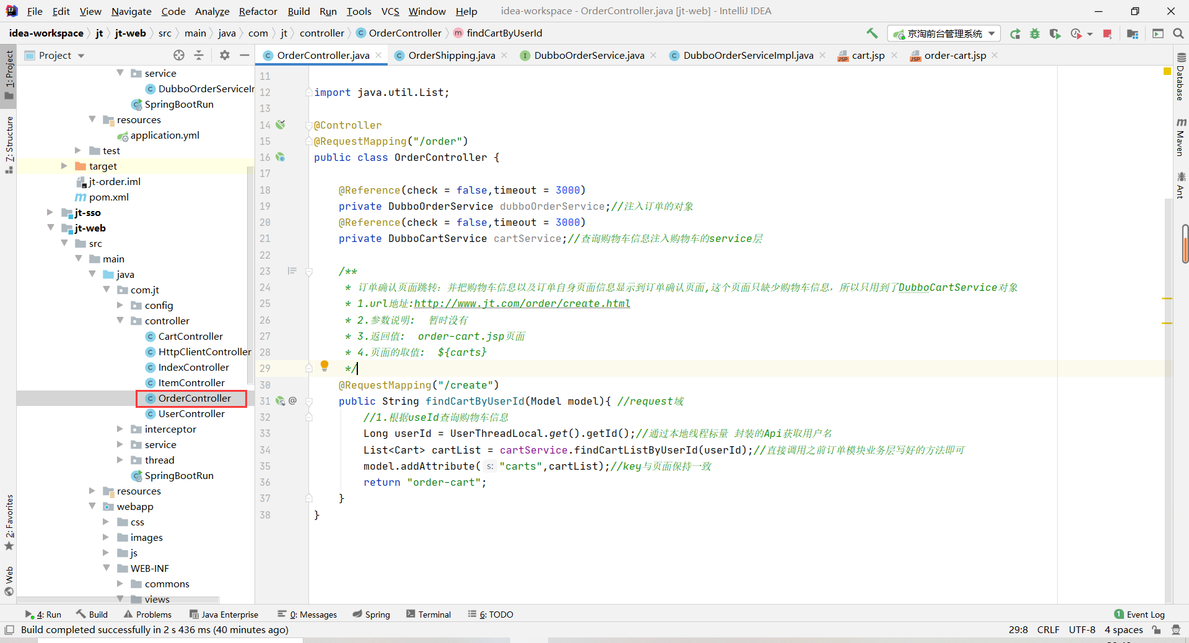Click the UTF-8 encoding in status bar
Viewport: 1189px width, 643px height.
click(x=1082, y=630)
